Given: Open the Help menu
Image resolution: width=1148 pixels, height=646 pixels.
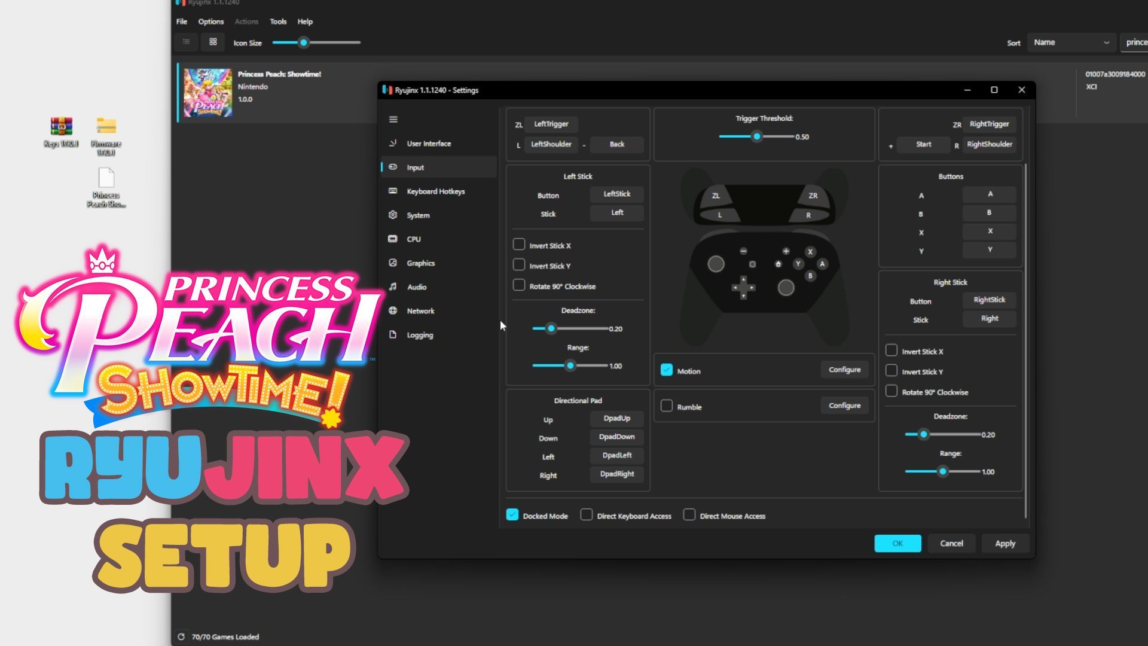Looking at the screenshot, I should 305,22.
